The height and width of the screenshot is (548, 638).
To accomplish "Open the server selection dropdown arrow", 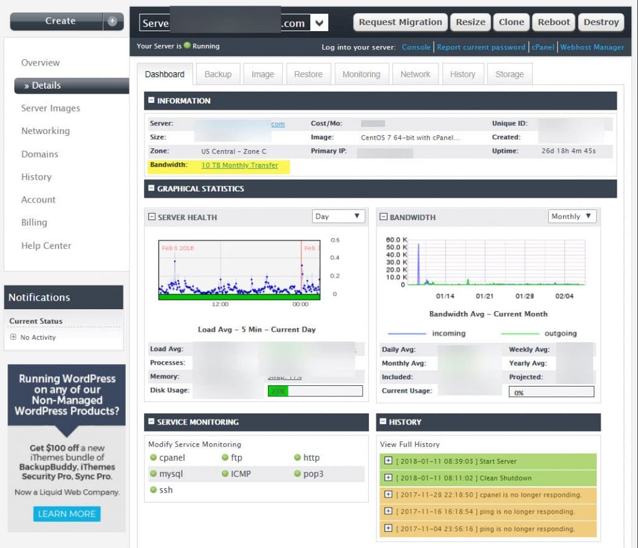I will coord(320,22).
